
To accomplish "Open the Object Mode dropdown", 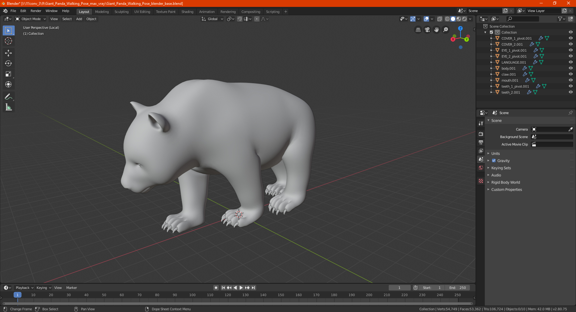I will [x=31, y=19].
